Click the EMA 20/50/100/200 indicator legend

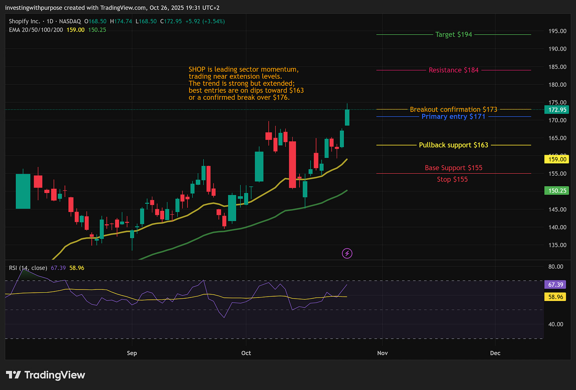point(36,30)
